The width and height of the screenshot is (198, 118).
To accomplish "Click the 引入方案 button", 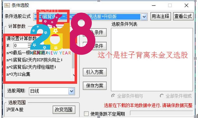I will coord(95,72).
